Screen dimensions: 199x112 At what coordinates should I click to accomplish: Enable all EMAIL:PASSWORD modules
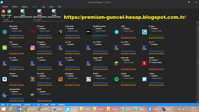39,13
